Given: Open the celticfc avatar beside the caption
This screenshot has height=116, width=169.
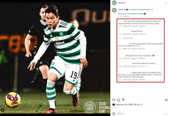Looking at the screenshot, I should point(114,10).
